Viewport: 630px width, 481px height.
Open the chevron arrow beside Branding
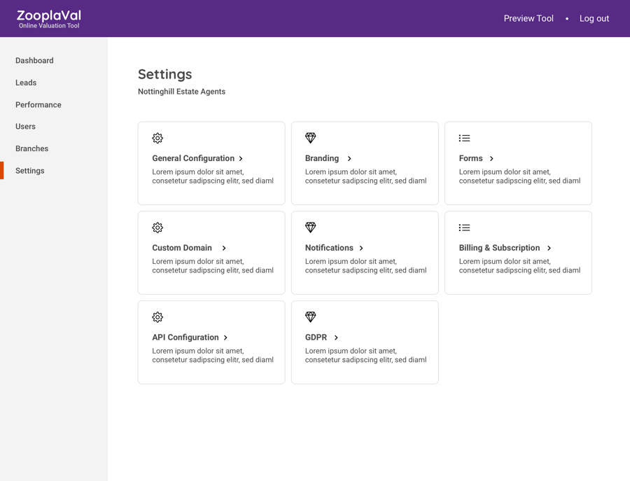[349, 159]
